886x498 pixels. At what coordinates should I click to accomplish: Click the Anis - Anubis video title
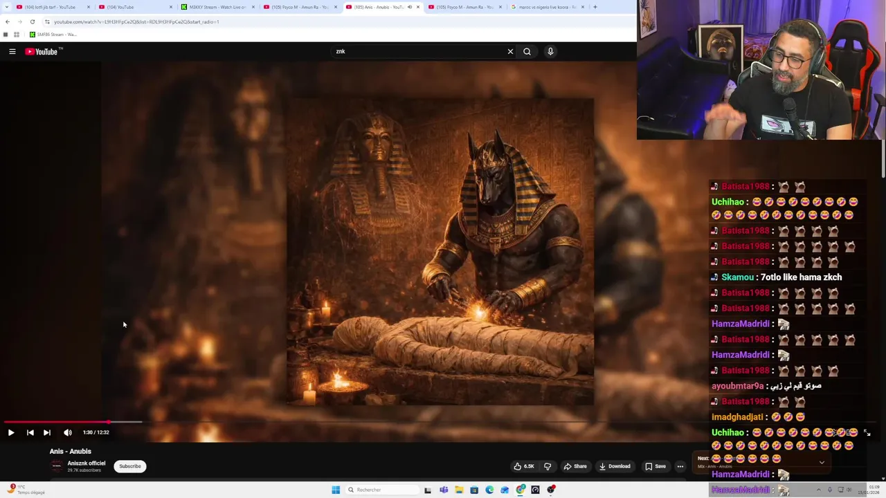click(x=70, y=451)
